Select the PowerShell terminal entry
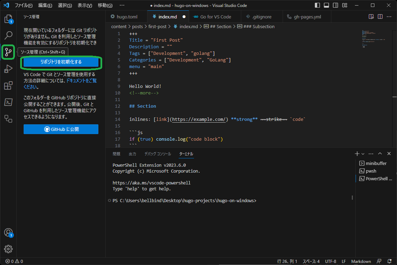Screen dimensions: 397x265 coord(376,179)
